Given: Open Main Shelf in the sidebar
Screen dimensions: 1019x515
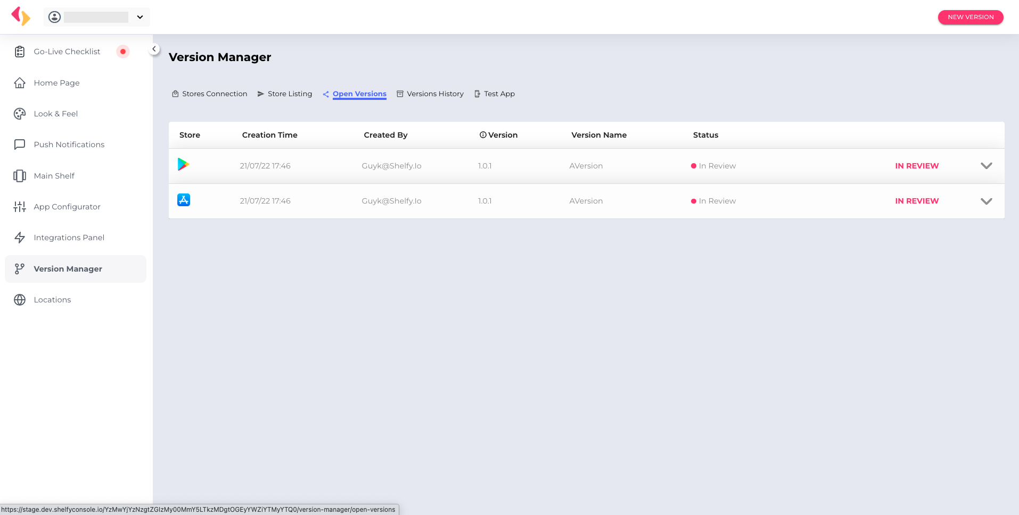Looking at the screenshot, I should [x=54, y=176].
